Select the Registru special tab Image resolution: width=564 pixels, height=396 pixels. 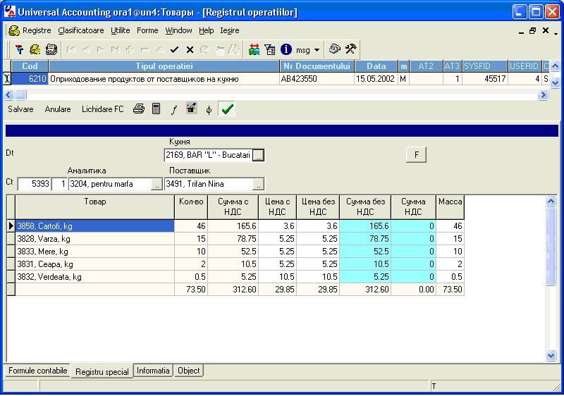(102, 371)
